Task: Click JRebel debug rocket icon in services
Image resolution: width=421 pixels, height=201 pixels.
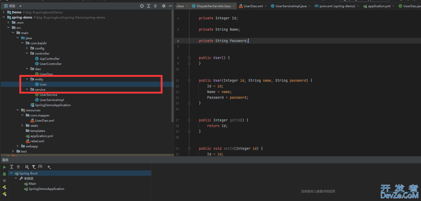Action: [4, 194]
